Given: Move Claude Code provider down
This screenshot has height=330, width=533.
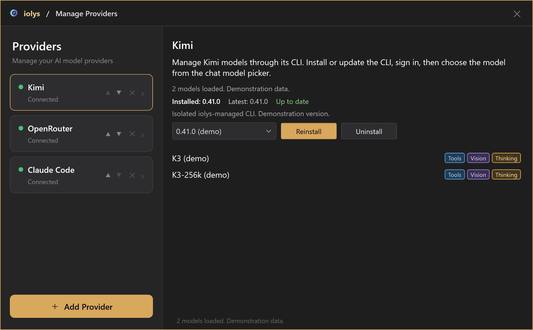Looking at the screenshot, I should [119, 175].
